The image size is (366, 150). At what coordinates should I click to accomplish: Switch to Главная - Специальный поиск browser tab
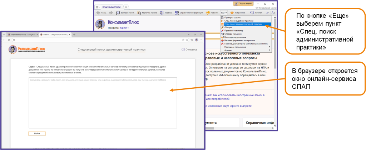click(55, 35)
